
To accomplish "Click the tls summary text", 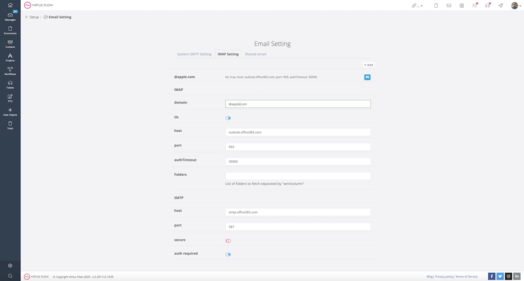I will point(271,77).
